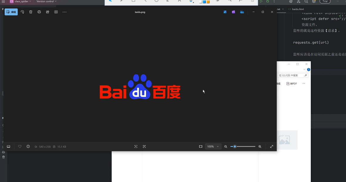
Task: Click the image placeholder thumbnail in Explorer
Action: pos(284,140)
